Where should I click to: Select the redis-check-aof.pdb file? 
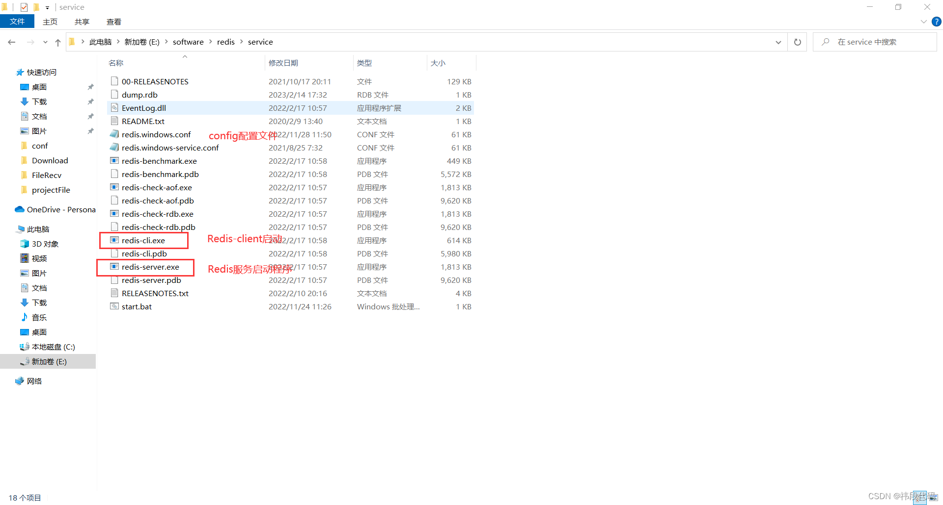pyautogui.click(x=158, y=201)
